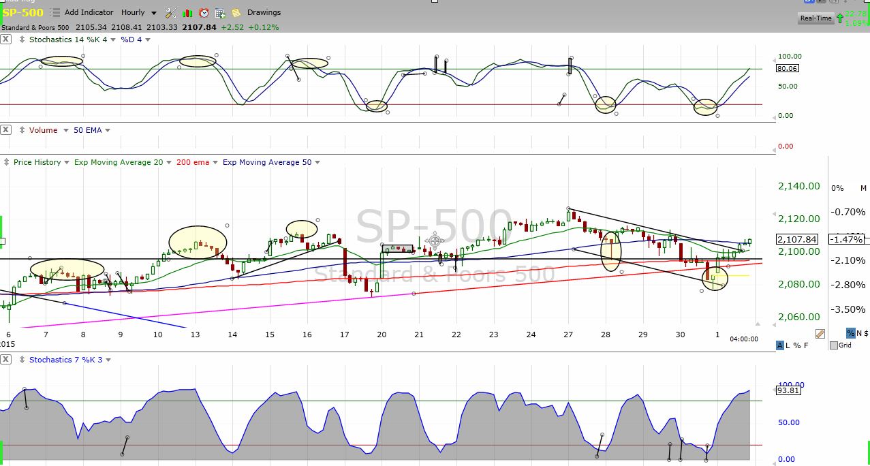The height and width of the screenshot is (466, 870).
Task: Click the calendar with plus icon
Action: 220,13
